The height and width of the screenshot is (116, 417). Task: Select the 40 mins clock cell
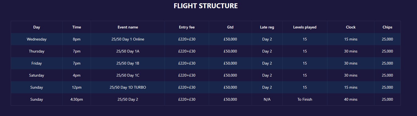click(351, 99)
